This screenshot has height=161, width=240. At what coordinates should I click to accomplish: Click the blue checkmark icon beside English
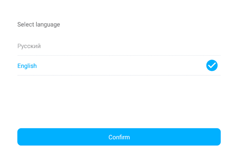[212, 66]
